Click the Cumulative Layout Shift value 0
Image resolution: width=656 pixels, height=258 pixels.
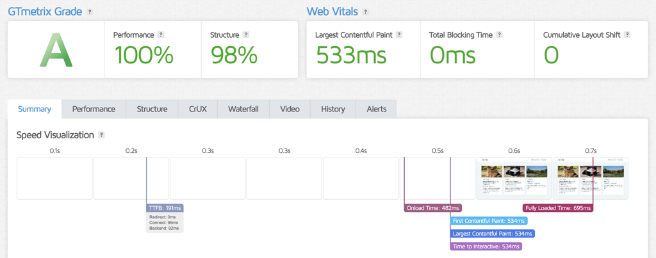pyautogui.click(x=551, y=54)
